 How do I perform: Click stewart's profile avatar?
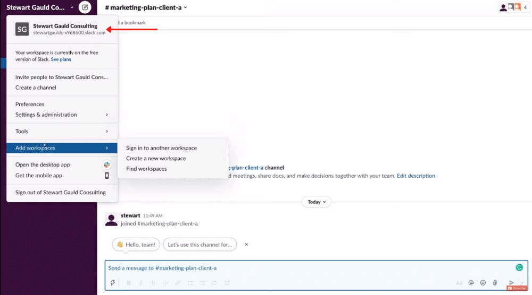pyautogui.click(x=111, y=220)
